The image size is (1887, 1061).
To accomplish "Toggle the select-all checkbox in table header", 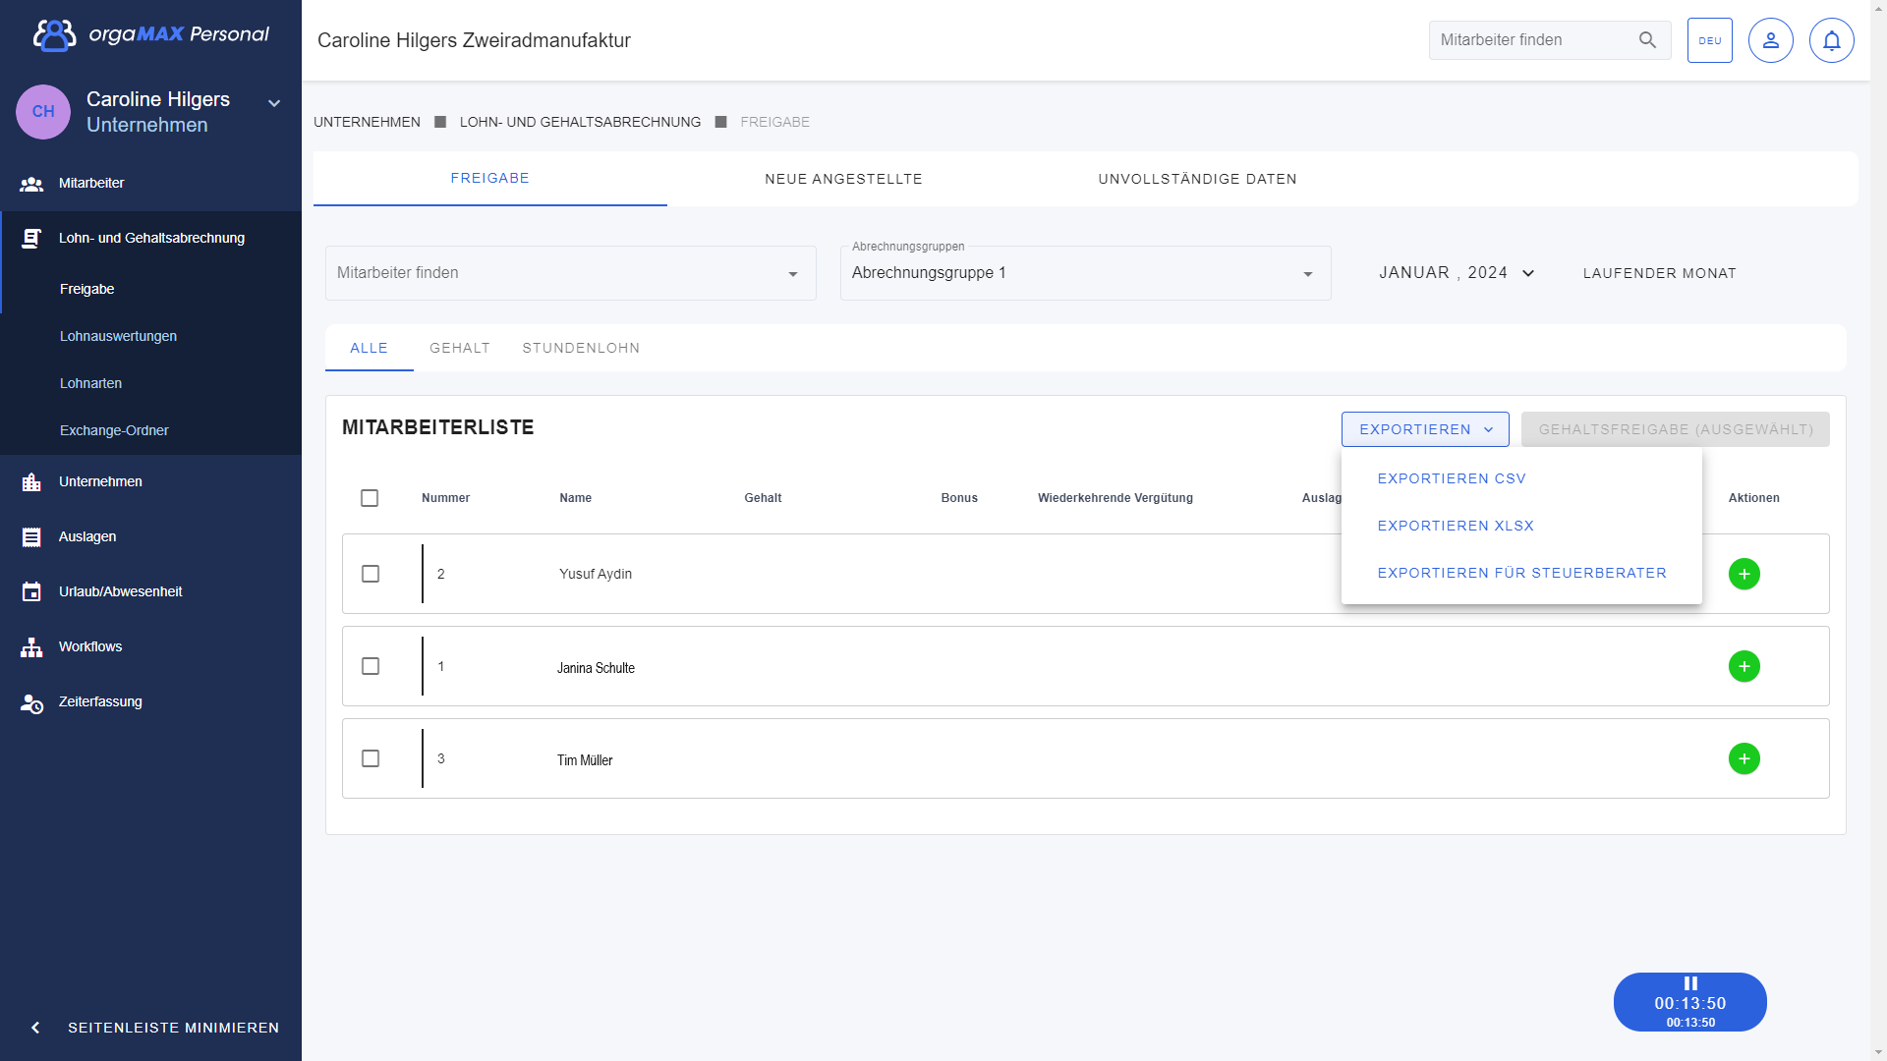I will (370, 498).
